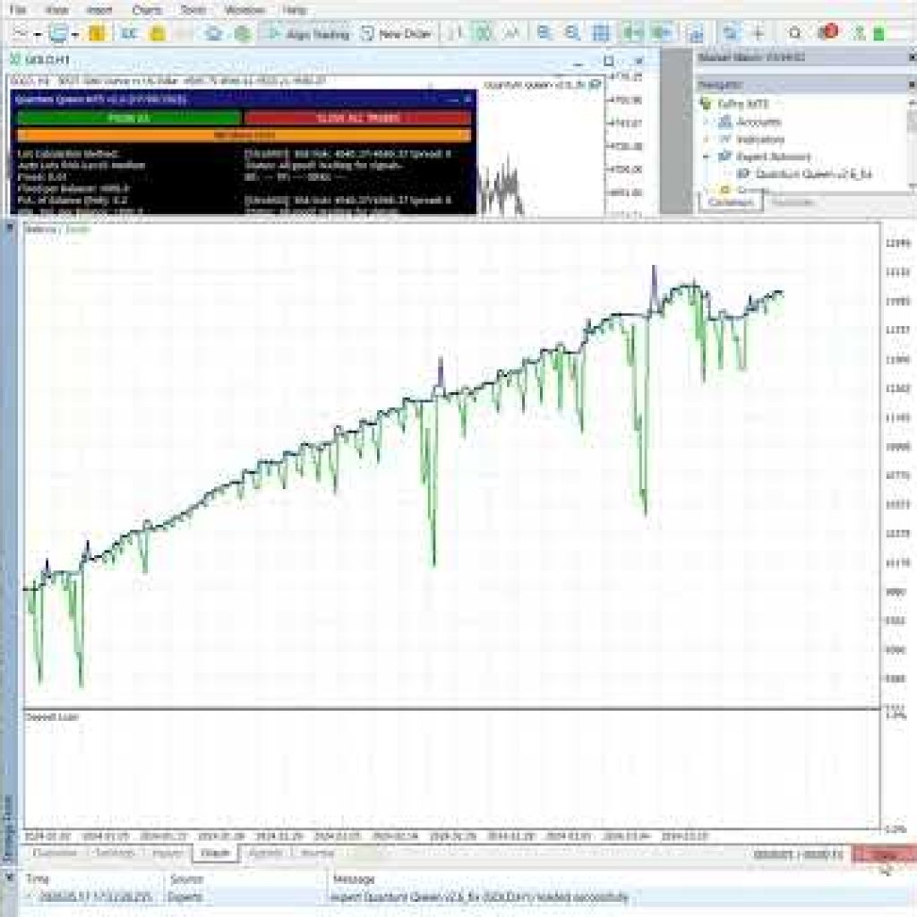This screenshot has height=917, width=917.
Task: Toggle chart auto scroll icon
Action: [631, 33]
